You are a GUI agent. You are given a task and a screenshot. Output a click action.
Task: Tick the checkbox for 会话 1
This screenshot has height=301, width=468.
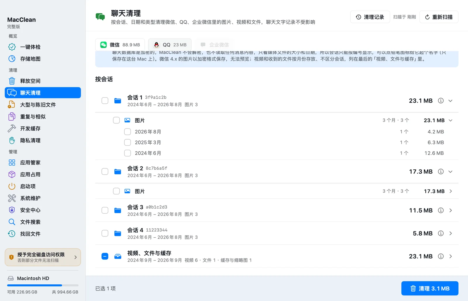pyautogui.click(x=105, y=101)
